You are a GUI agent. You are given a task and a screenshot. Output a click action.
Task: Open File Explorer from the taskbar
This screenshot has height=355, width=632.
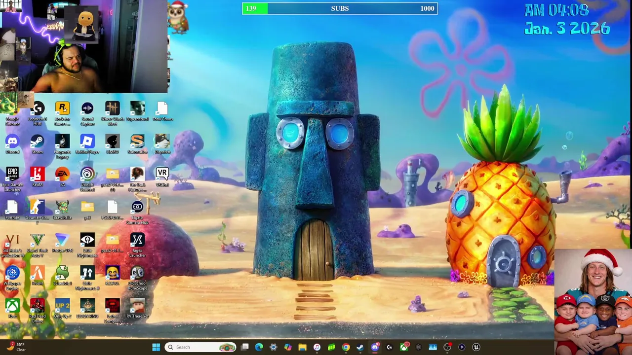click(x=302, y=347)
